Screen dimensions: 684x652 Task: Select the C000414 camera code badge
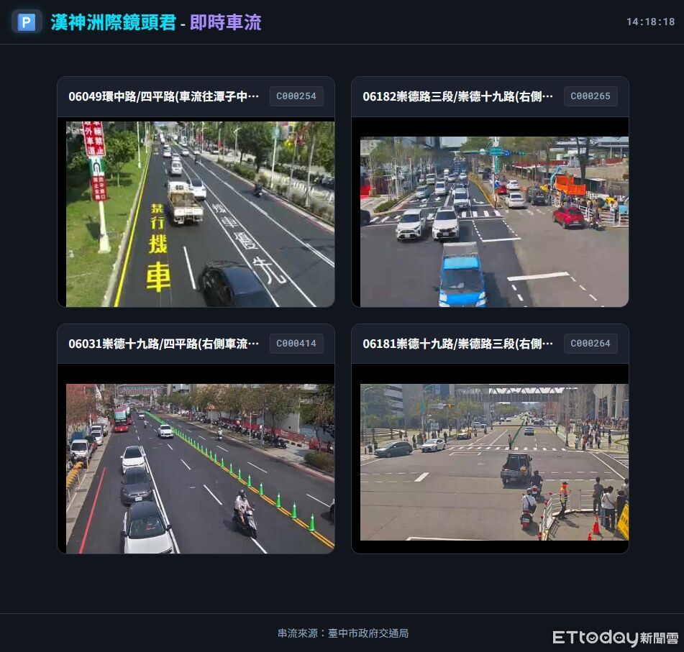(x=296, y=344)
